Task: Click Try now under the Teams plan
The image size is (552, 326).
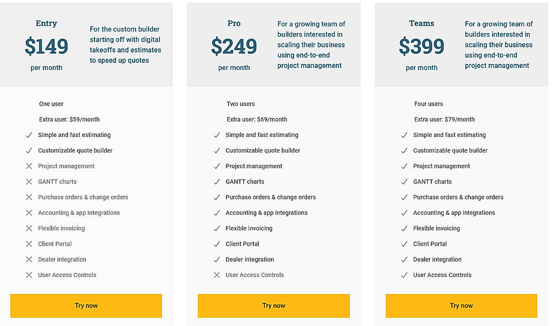Action: (461, 305)
